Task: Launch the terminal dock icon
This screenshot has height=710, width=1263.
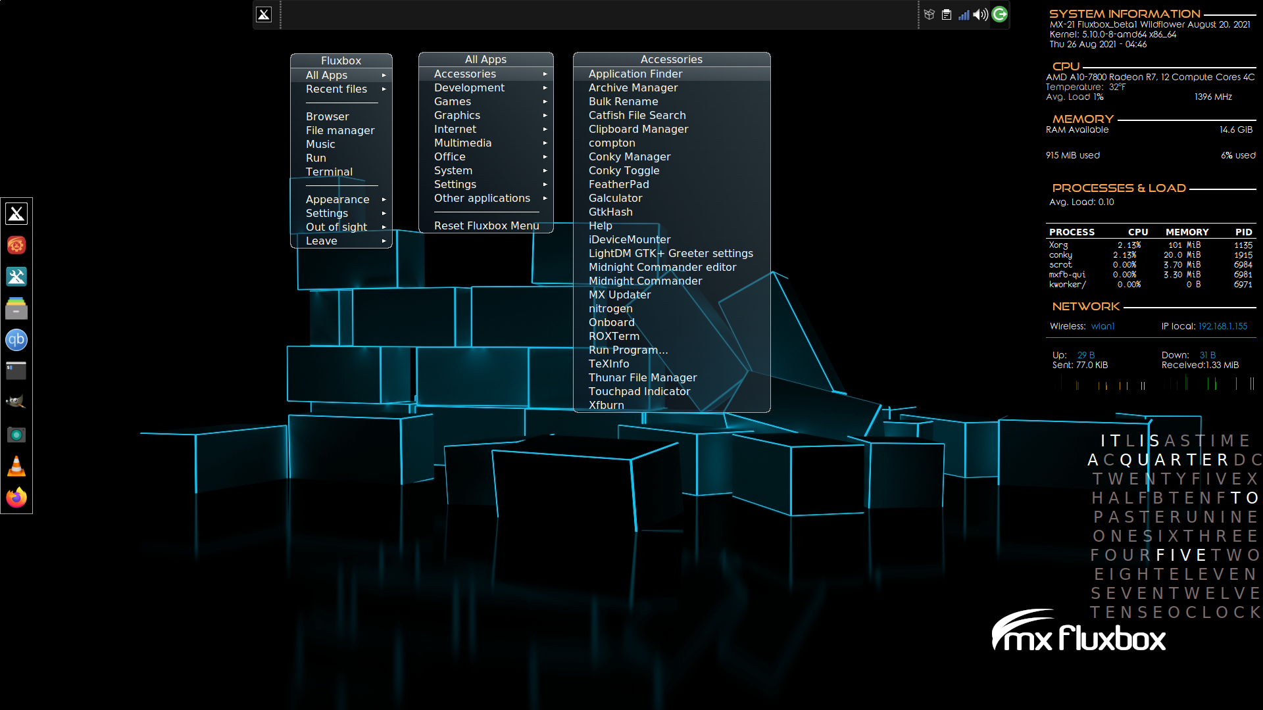Action: click(16, 371)
